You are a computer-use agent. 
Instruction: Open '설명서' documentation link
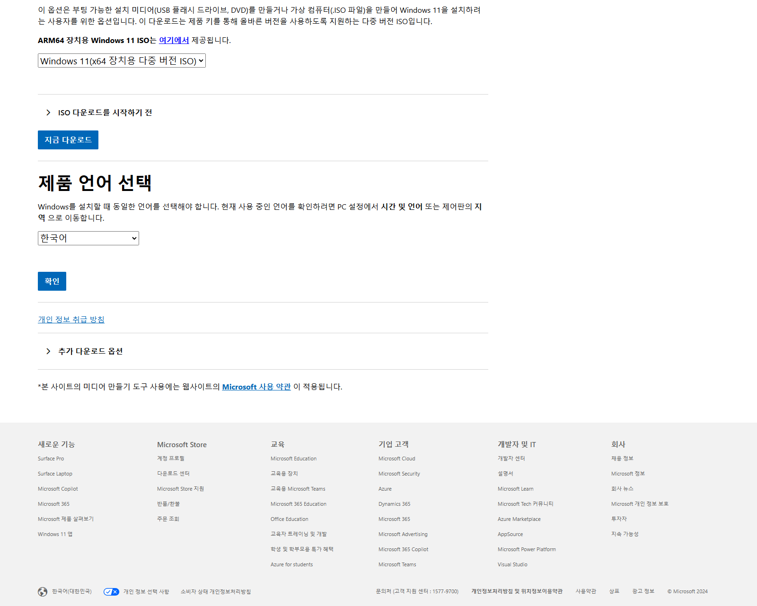[505, 474]
